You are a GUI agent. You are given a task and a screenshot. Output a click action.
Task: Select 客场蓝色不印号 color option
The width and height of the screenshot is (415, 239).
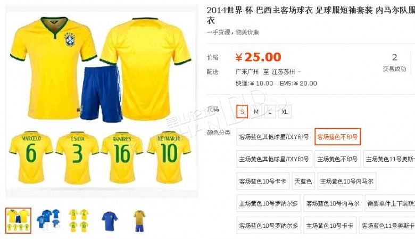click(x=337, y=137)
